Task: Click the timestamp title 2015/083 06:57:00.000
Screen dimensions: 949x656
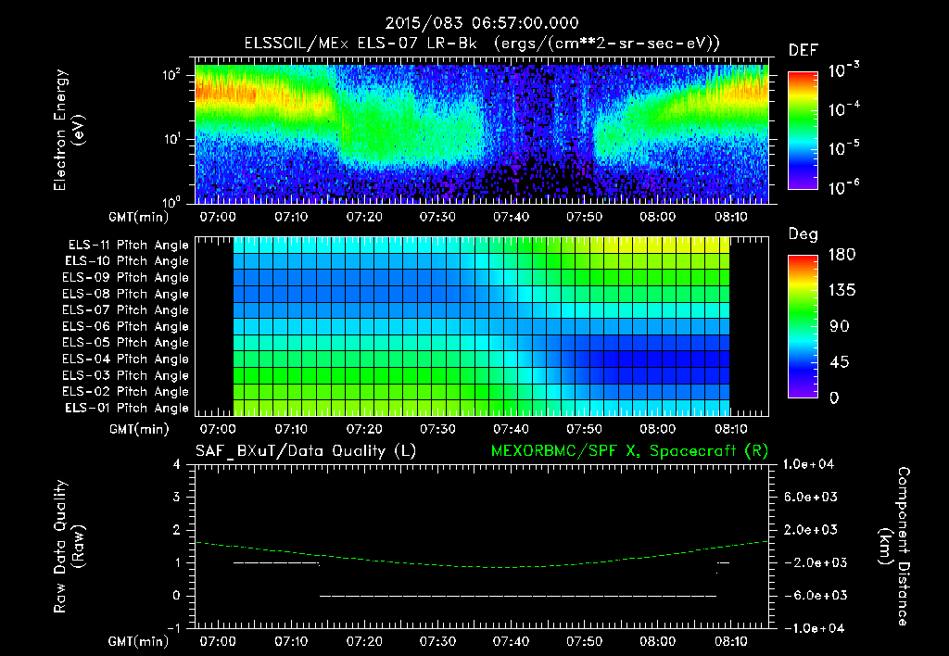Action: click(482, 23)
